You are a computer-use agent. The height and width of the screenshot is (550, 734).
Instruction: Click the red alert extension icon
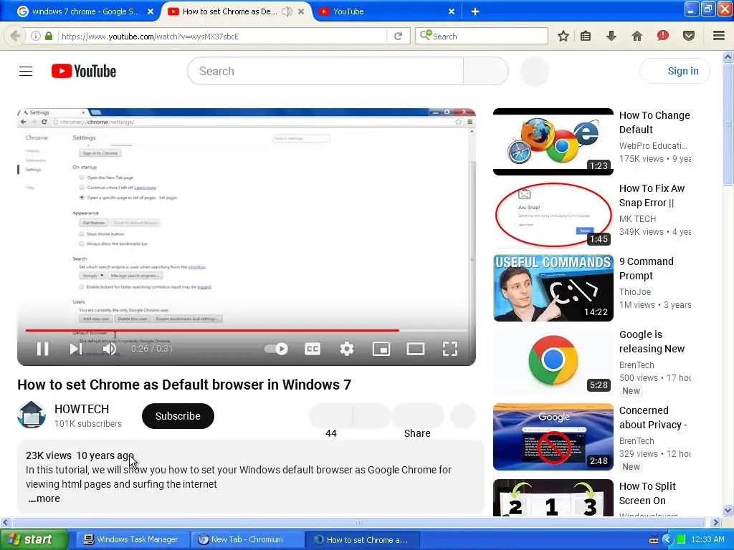663,36
